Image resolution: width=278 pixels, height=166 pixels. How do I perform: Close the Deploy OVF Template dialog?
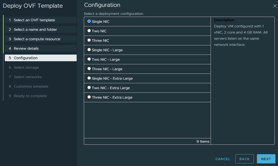[275, 6]
